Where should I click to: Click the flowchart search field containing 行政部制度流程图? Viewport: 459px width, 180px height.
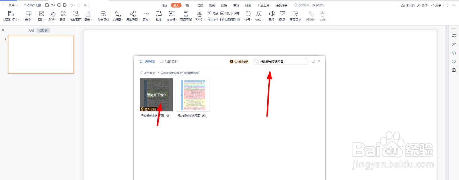click(281, 62)
